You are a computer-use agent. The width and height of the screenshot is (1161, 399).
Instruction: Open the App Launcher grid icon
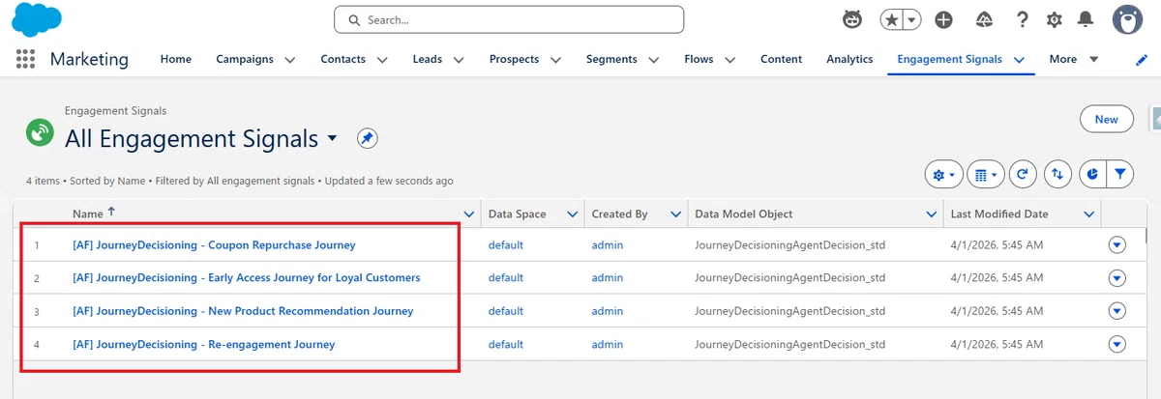26,59
